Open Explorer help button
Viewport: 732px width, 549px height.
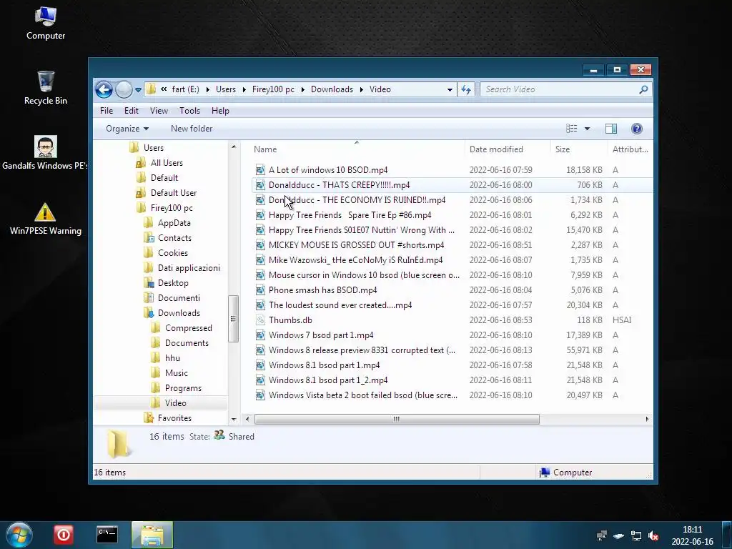coord(637,129)
